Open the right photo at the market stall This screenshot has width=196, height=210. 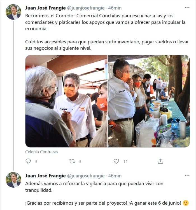tap(149, 101)
